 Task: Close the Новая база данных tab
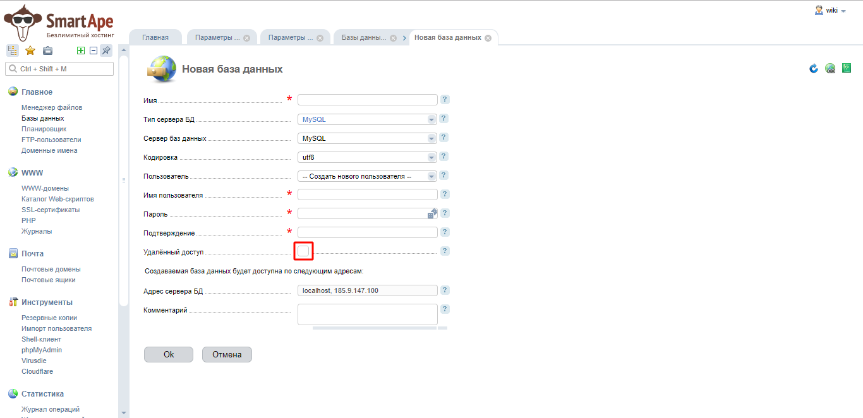[x=488, y=38]
